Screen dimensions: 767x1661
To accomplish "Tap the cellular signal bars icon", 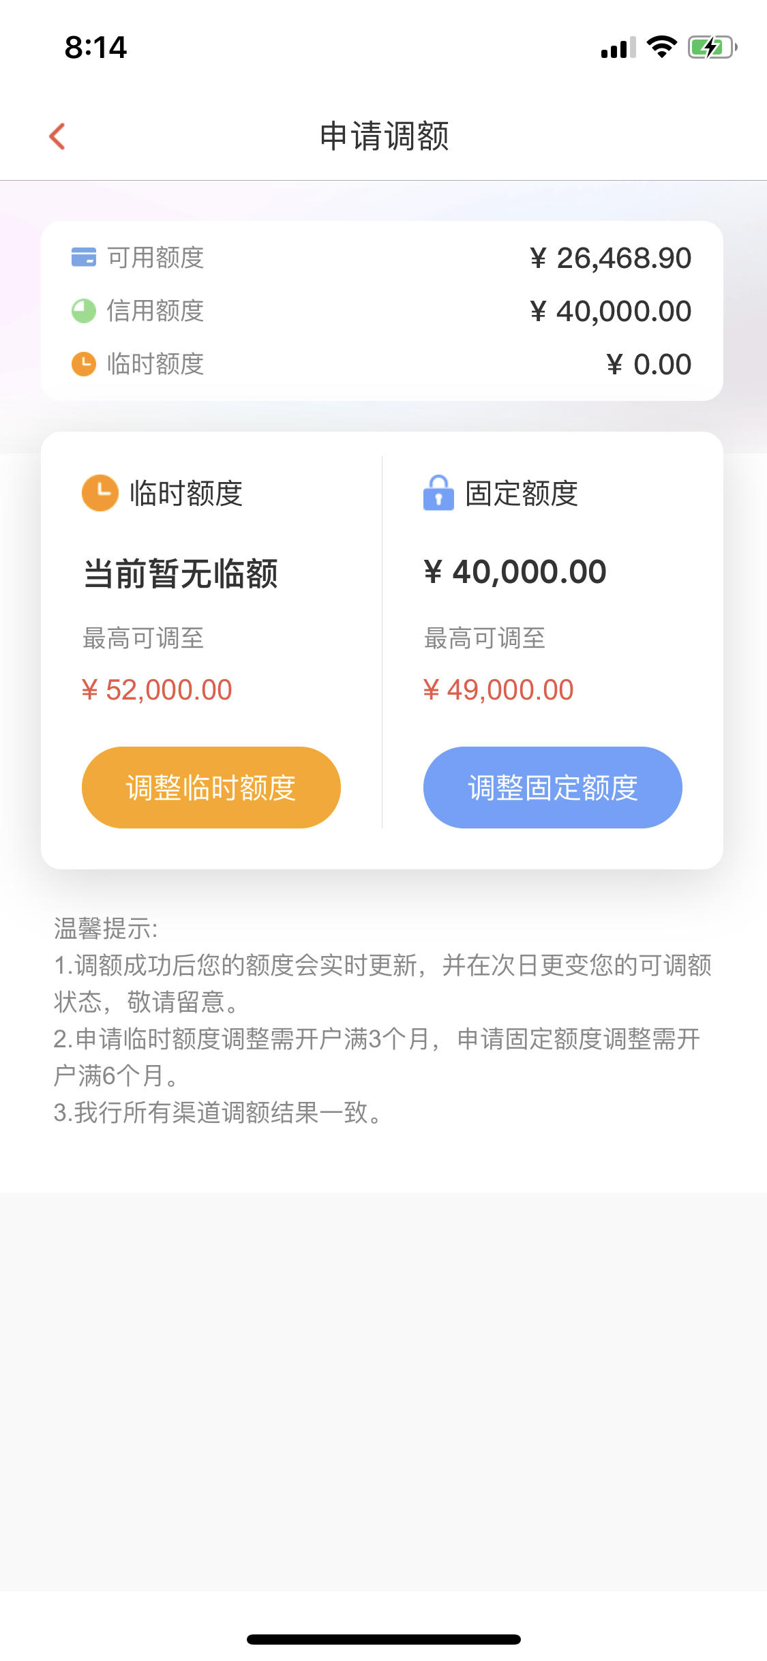I will click(x=618, y=48).
